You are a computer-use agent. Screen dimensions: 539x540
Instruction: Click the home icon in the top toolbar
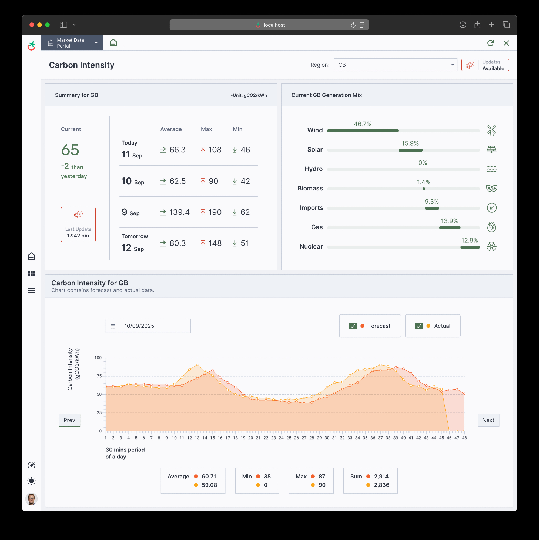tap(113, 43)
